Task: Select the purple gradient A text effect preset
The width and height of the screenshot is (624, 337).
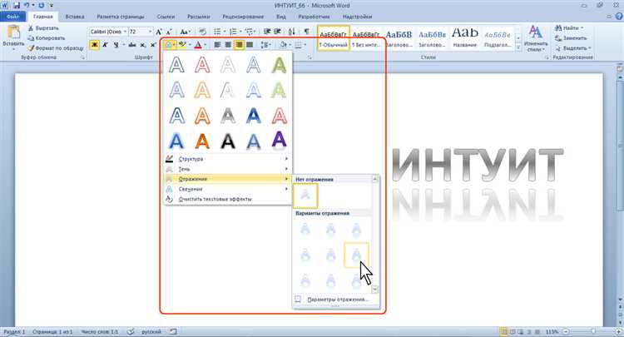Action: (280, 139)
